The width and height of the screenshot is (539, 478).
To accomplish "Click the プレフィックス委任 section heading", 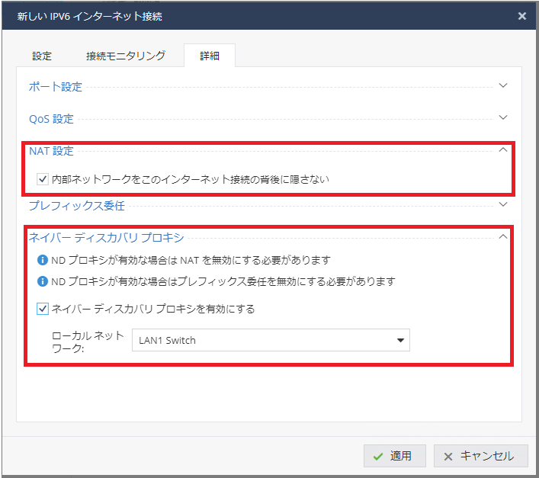I will coord(76,205).
